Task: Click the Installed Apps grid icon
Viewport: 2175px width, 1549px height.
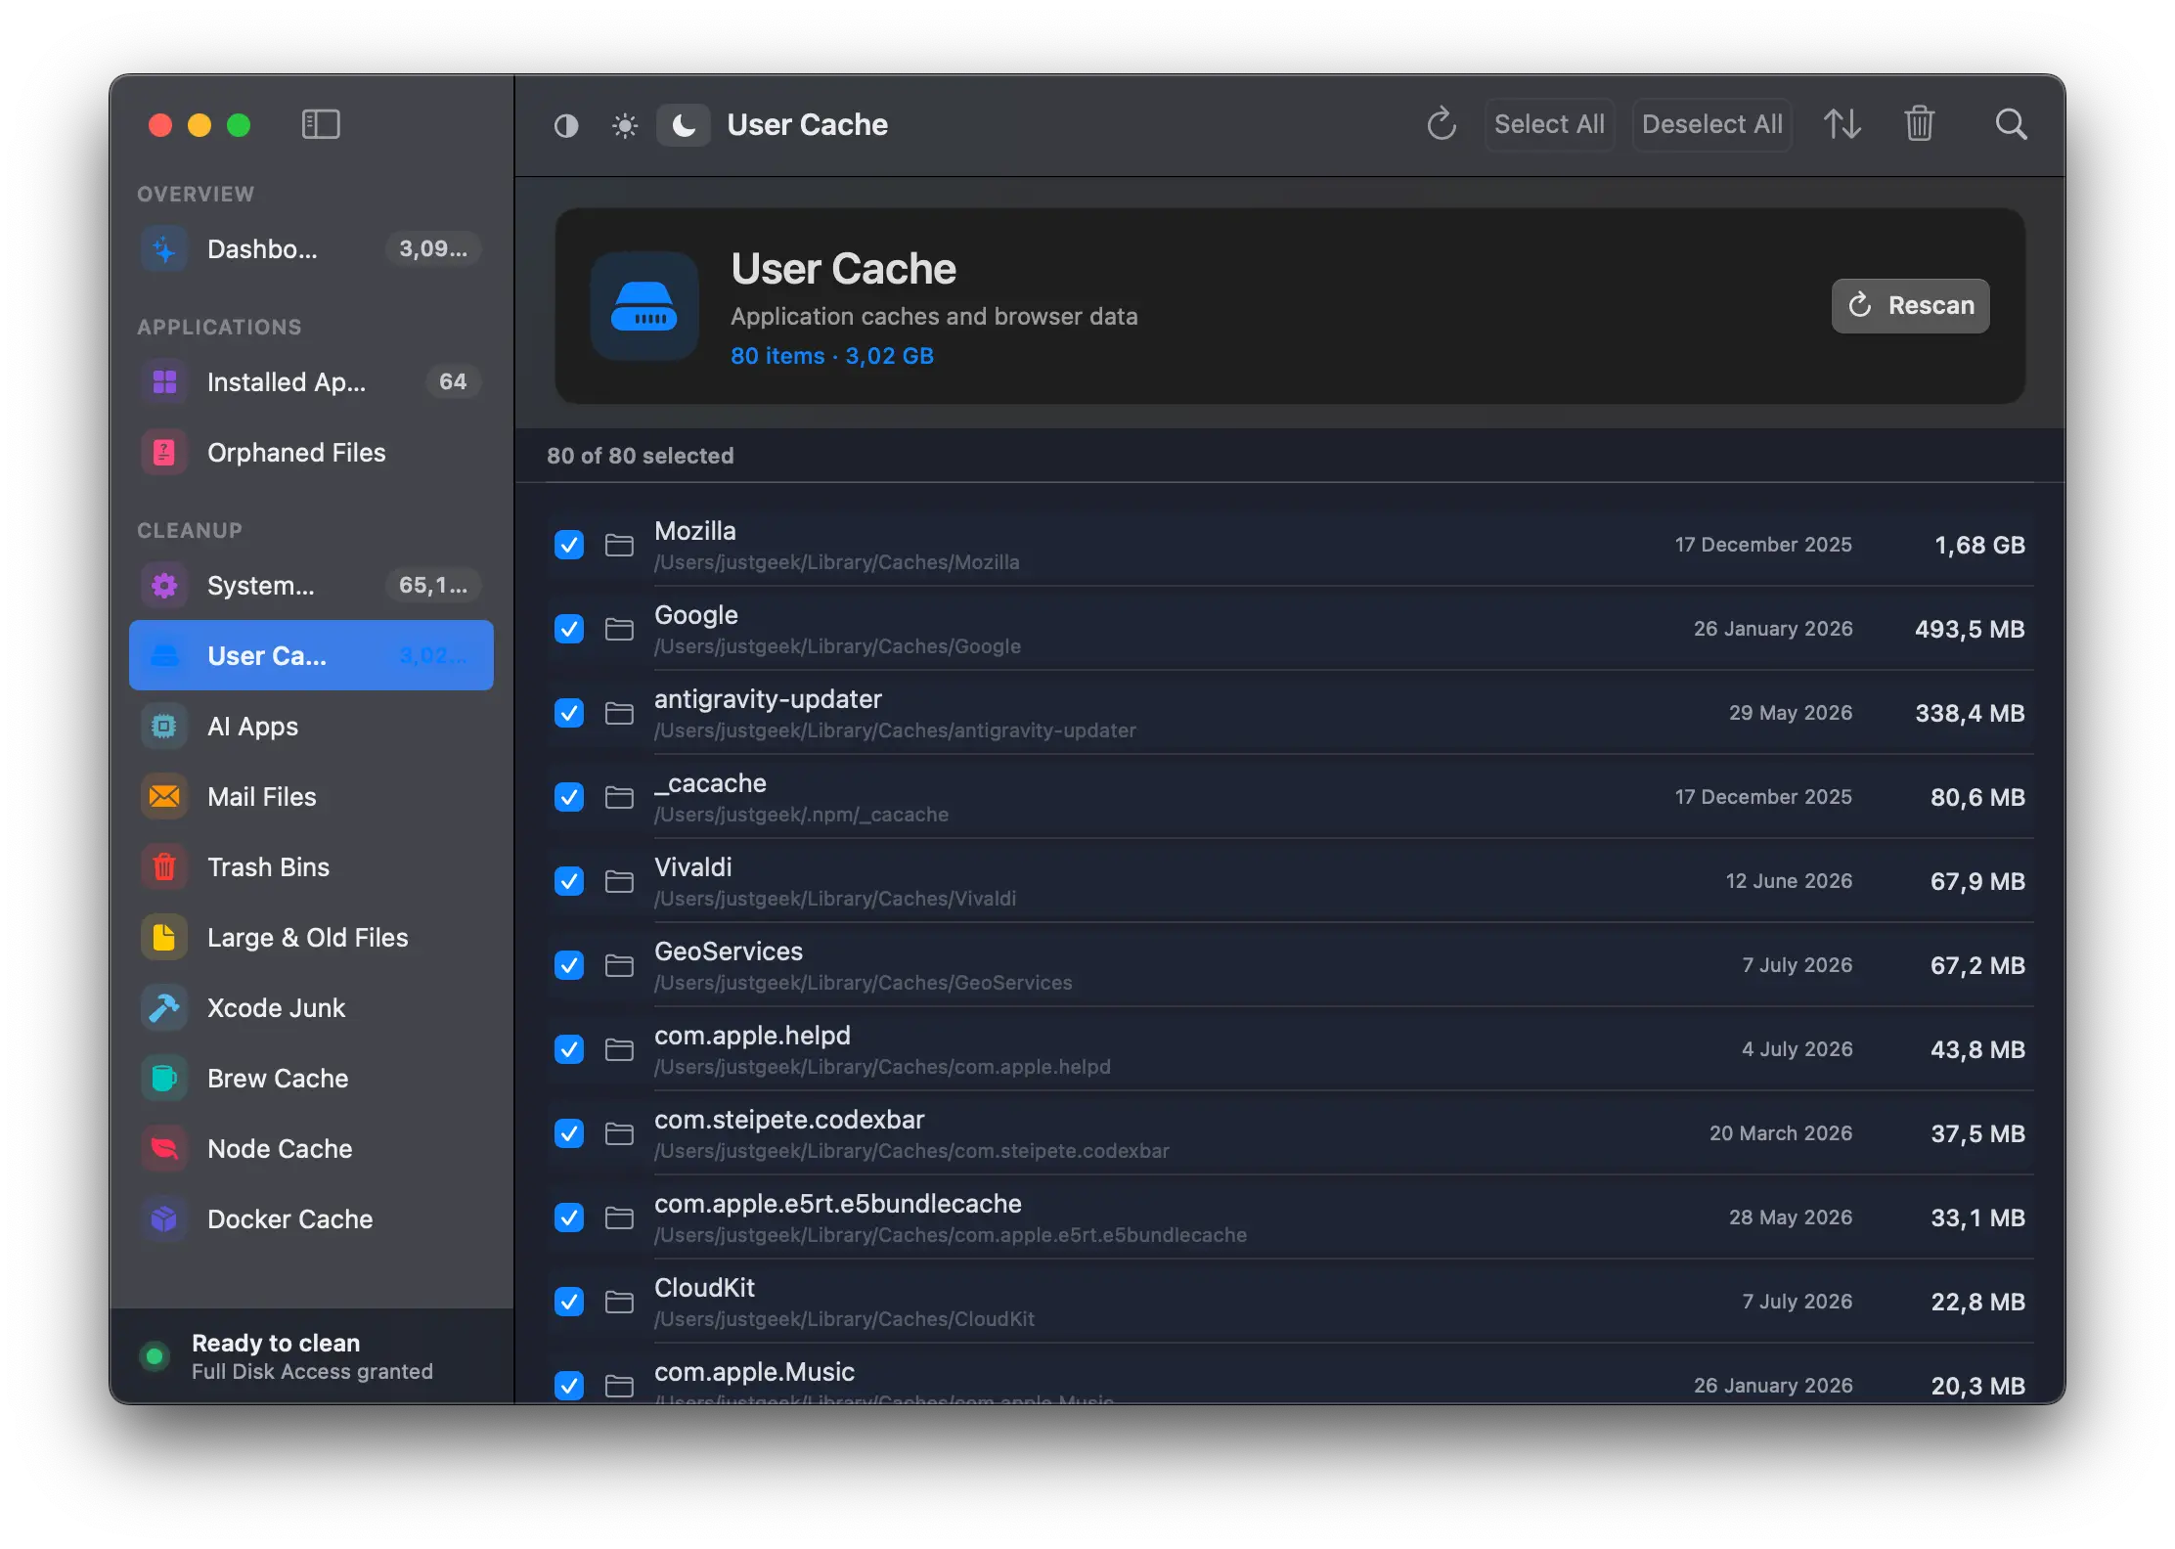Action: click(x=164, y=381)
